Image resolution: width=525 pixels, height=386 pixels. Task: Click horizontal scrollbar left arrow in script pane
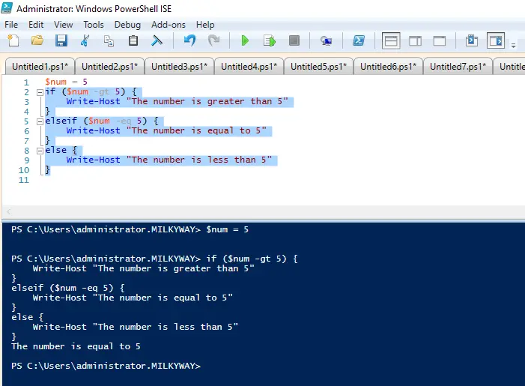(x=9, y=211)
